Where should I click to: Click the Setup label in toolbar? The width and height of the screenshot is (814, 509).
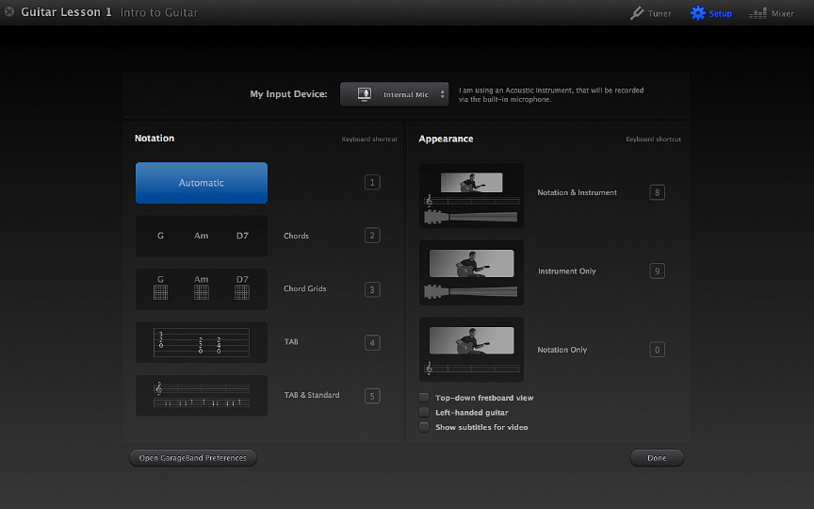pos(721,14)
